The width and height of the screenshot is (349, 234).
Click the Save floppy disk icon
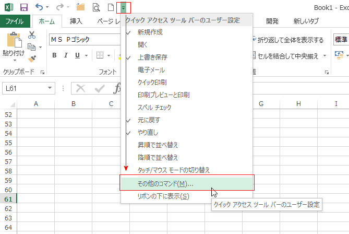(x=24, y=7)
